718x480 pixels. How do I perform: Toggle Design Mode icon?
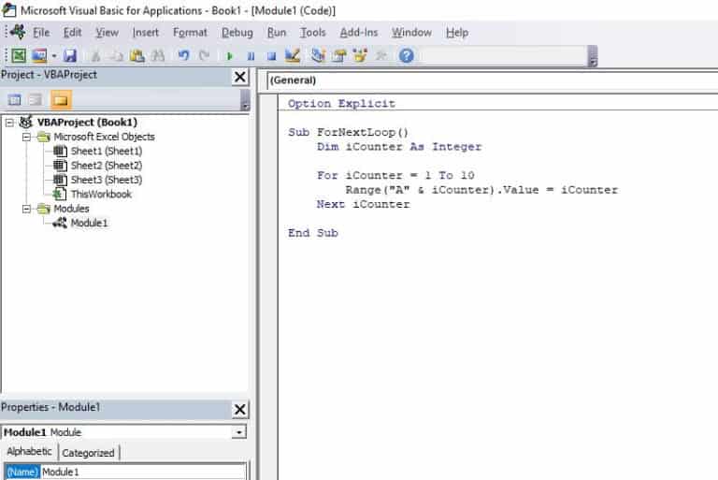[292, 56]
